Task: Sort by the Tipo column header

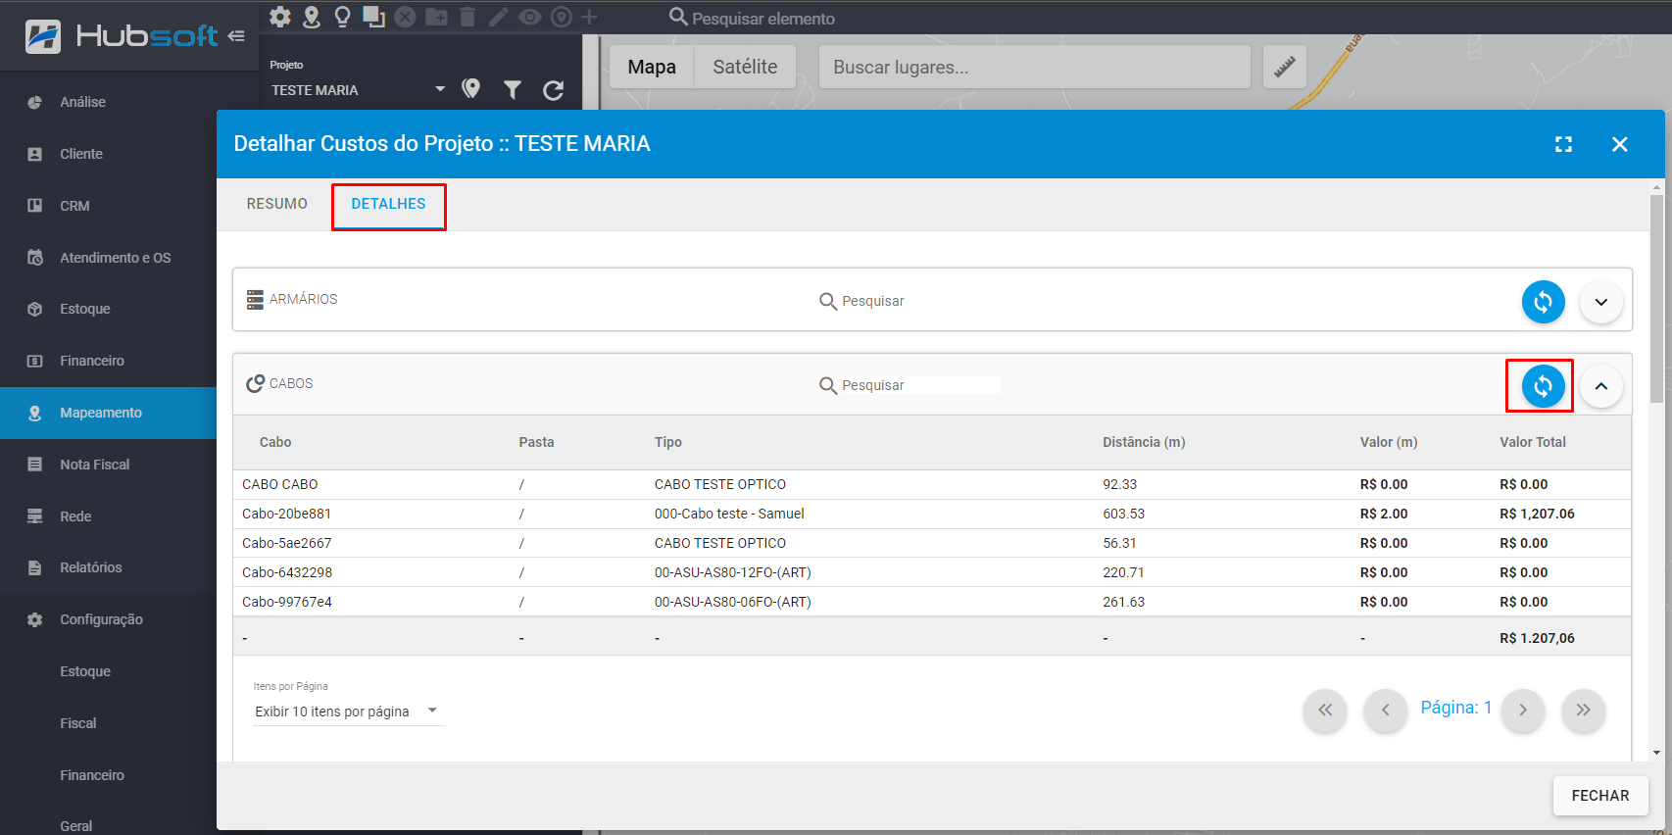Action: click(x=668, y=442)
